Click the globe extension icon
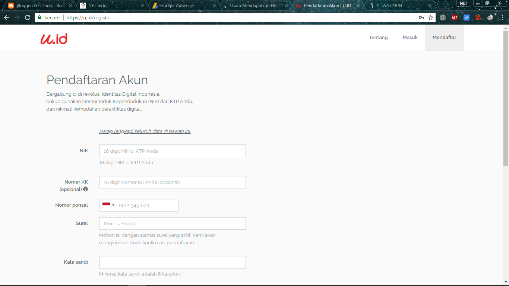Viewport: 509px width, 286px height. pyautogui.click(x=443, y=18)
